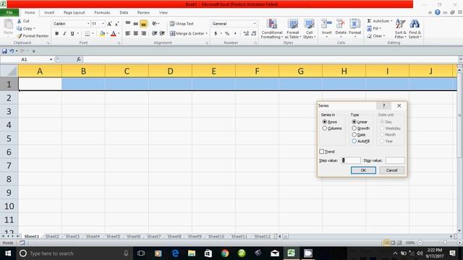Open the General number format dropdown
The image size is (463, 260).
[255, 24]
